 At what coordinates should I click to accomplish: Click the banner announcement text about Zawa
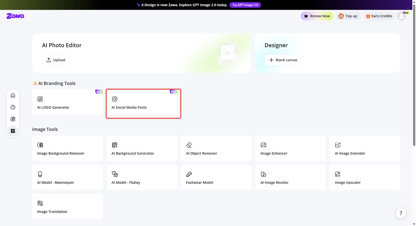184,5
